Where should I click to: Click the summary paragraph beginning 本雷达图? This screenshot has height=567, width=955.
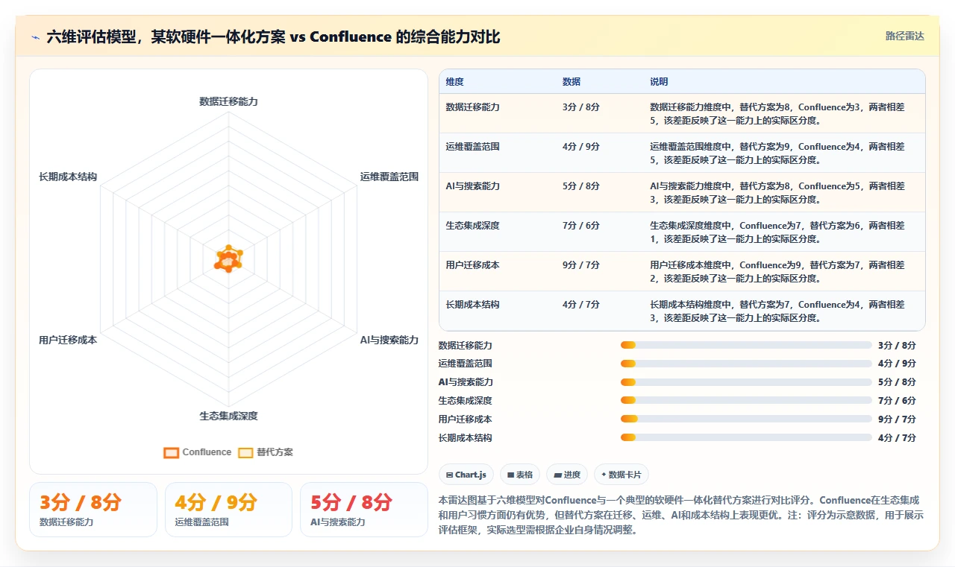(681, 516)
